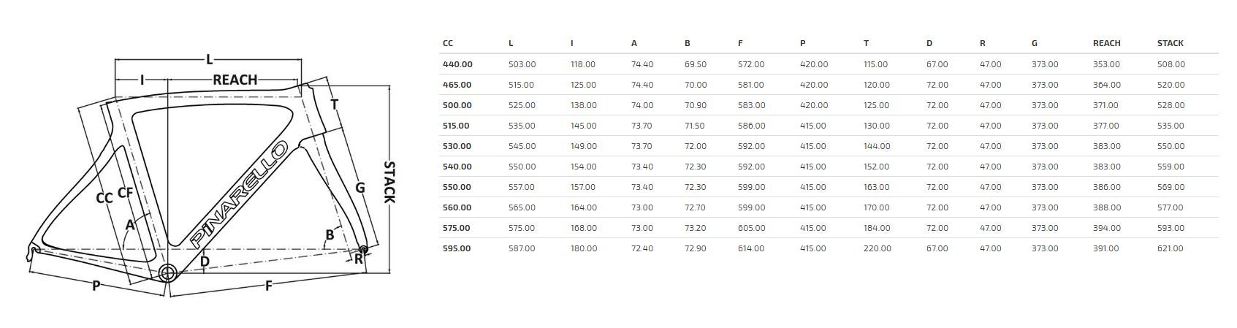Image resolution: width=1237 pixels, height=328 pixels.
Task: Select the REACH label above the frame
Action: 235,80
